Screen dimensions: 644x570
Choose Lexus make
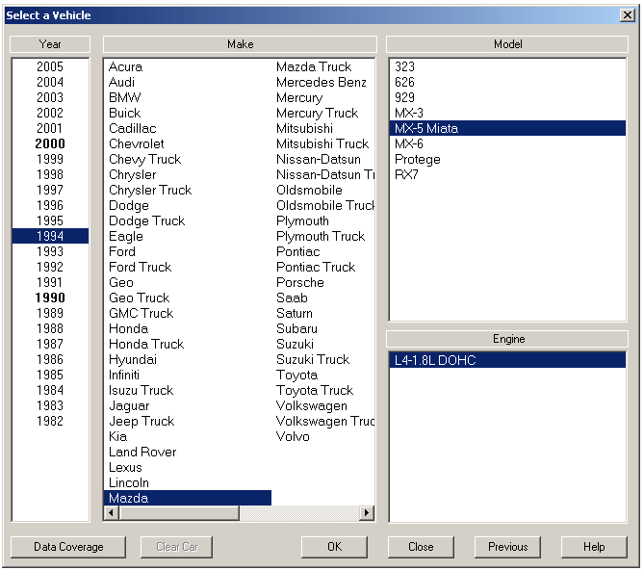click(125, 467)
